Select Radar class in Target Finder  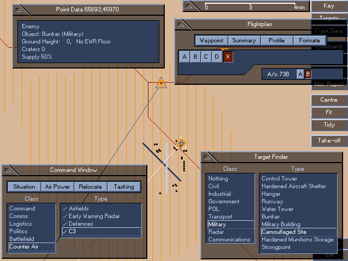(231, 232)
